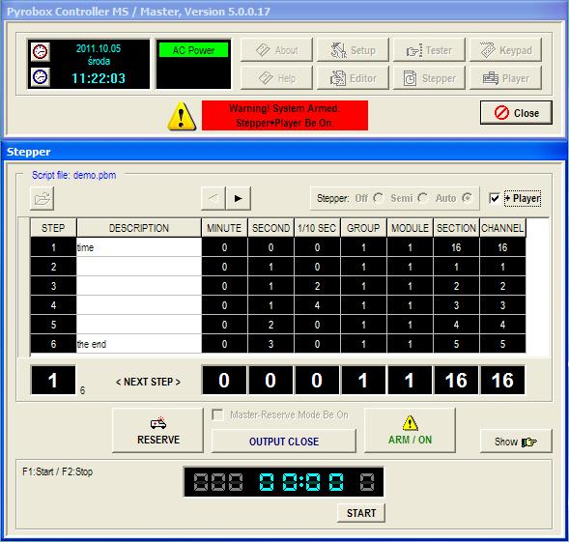Click the 11:22:03 clock readout
569x542 pixels.
click(99, 78)
